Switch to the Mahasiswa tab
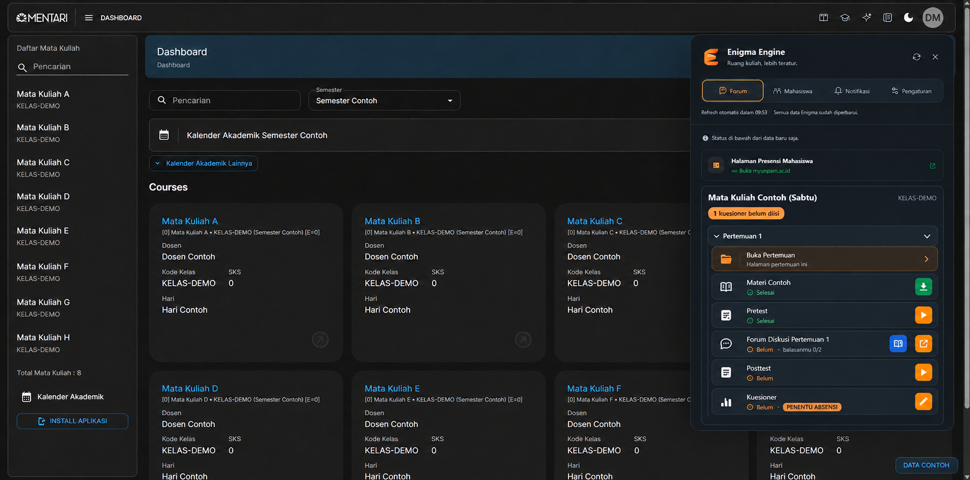Screen dimensions: 970x480 tap(793, 91)
